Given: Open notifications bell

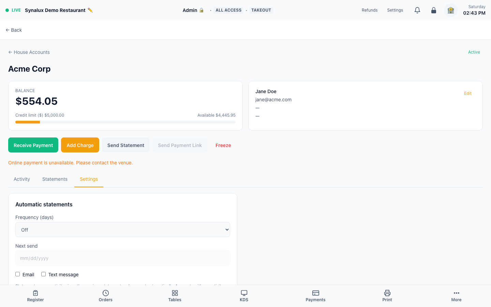Looking at the screenshot, I should (x=417, y=10).
